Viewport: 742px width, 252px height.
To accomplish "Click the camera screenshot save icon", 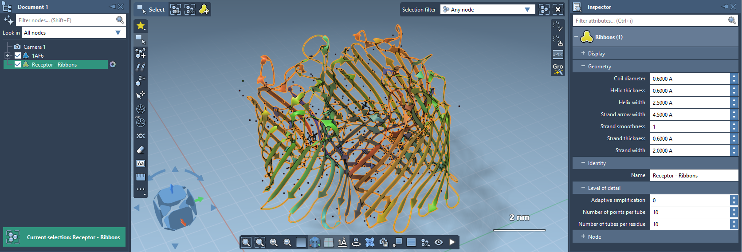I will 384,242.
